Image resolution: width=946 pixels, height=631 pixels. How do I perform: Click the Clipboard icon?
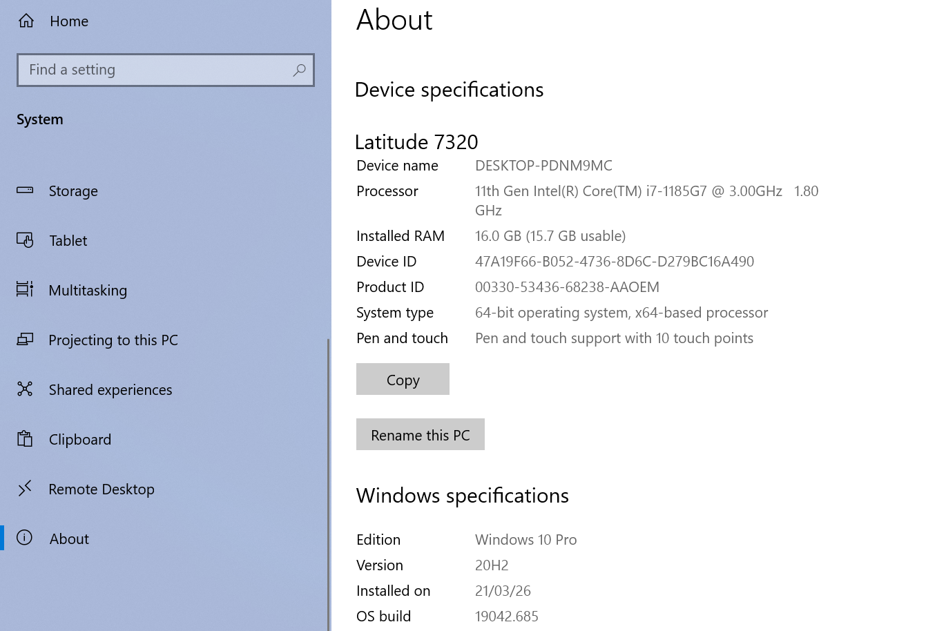tap(25, 438)
